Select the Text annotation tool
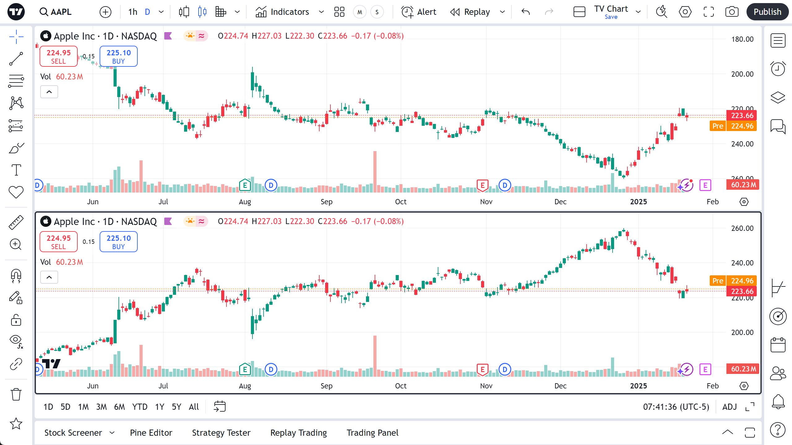Image resolution: width=792 pixels, height=445 pixels. click(x=16, y=170)
